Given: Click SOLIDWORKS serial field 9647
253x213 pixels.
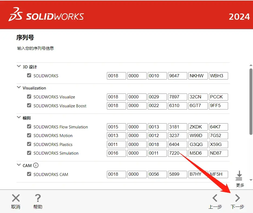Looking at the screenshot, I should pos(178,76).
